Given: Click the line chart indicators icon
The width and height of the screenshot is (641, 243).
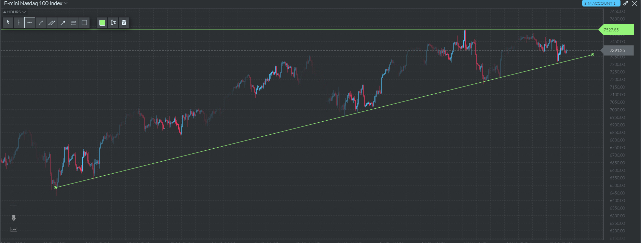Looking at the screenshot, I should (x=14, y=230).
